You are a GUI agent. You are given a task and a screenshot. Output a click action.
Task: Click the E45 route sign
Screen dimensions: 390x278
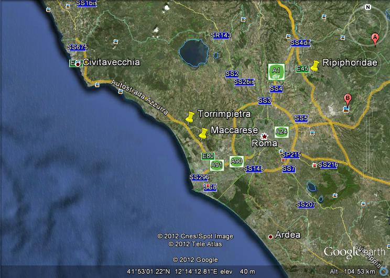pos(302,69)
